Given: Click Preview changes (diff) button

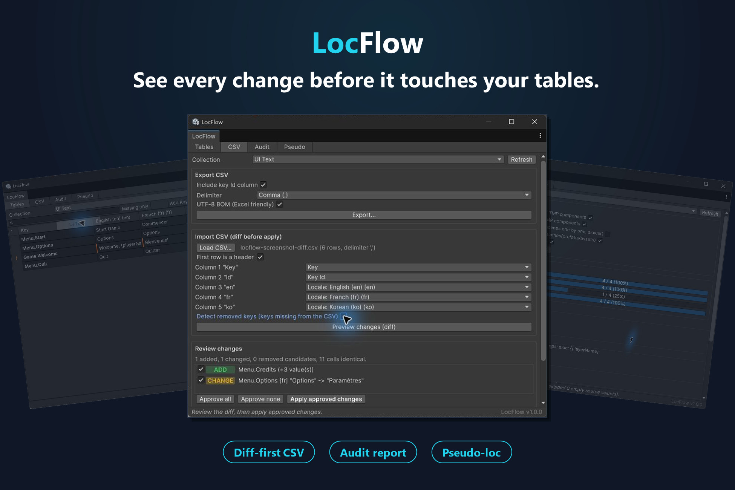Looking at the screenshot, I should coord(364,327).
